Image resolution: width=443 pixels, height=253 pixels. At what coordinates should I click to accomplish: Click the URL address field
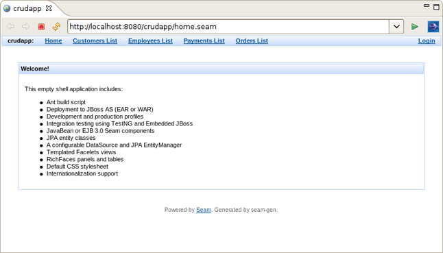228,27
